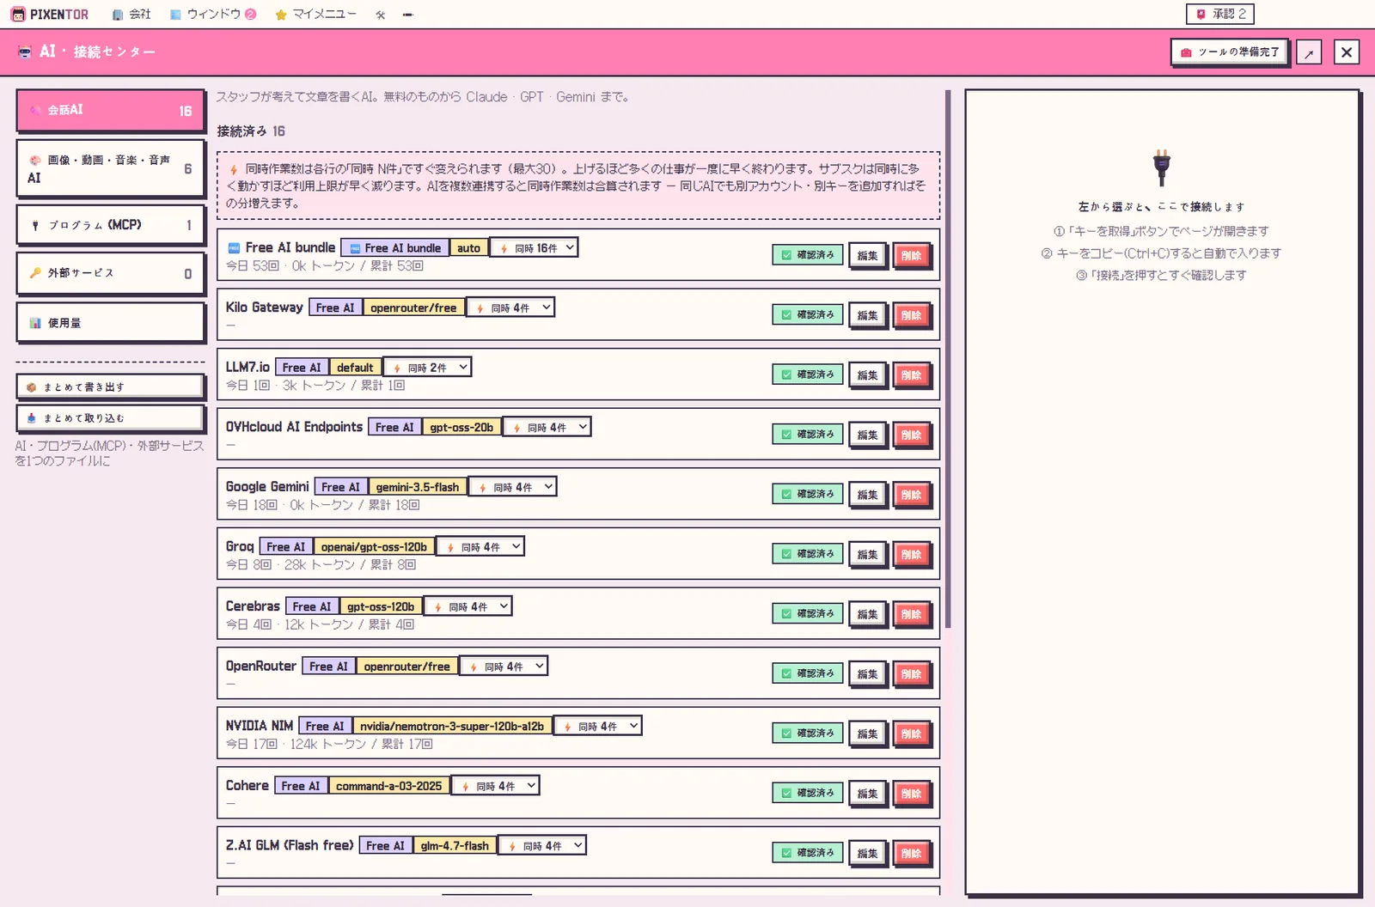Click the tools icon in top menu bar

click(x=381, y=15)
